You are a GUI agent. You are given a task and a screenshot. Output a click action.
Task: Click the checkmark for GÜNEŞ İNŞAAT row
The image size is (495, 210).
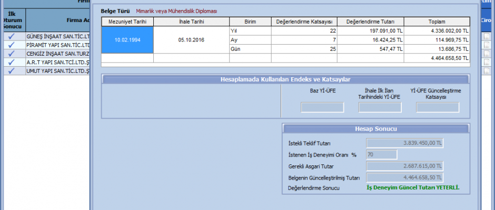click(11, 37)
